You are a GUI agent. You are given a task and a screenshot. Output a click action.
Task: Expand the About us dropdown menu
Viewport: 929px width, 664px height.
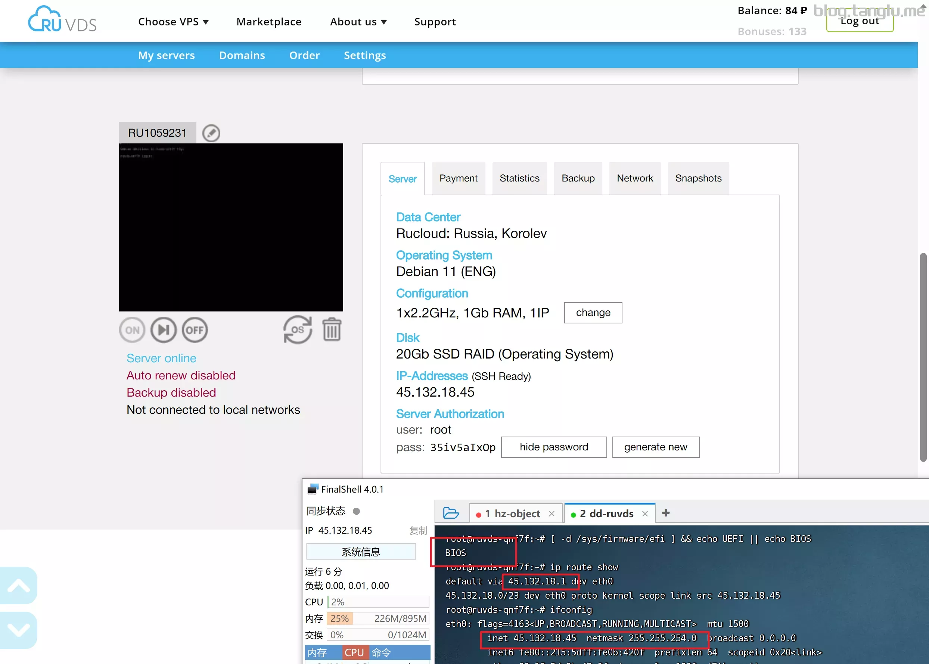358,22
